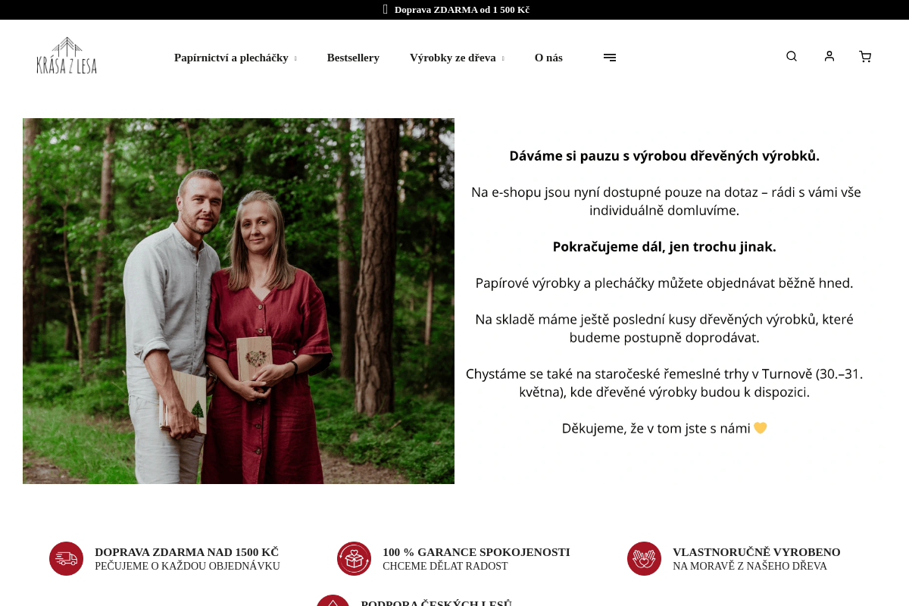Open the search magnifier icon
The width and height of the screenshot is (909, 606).
(792, 56)
